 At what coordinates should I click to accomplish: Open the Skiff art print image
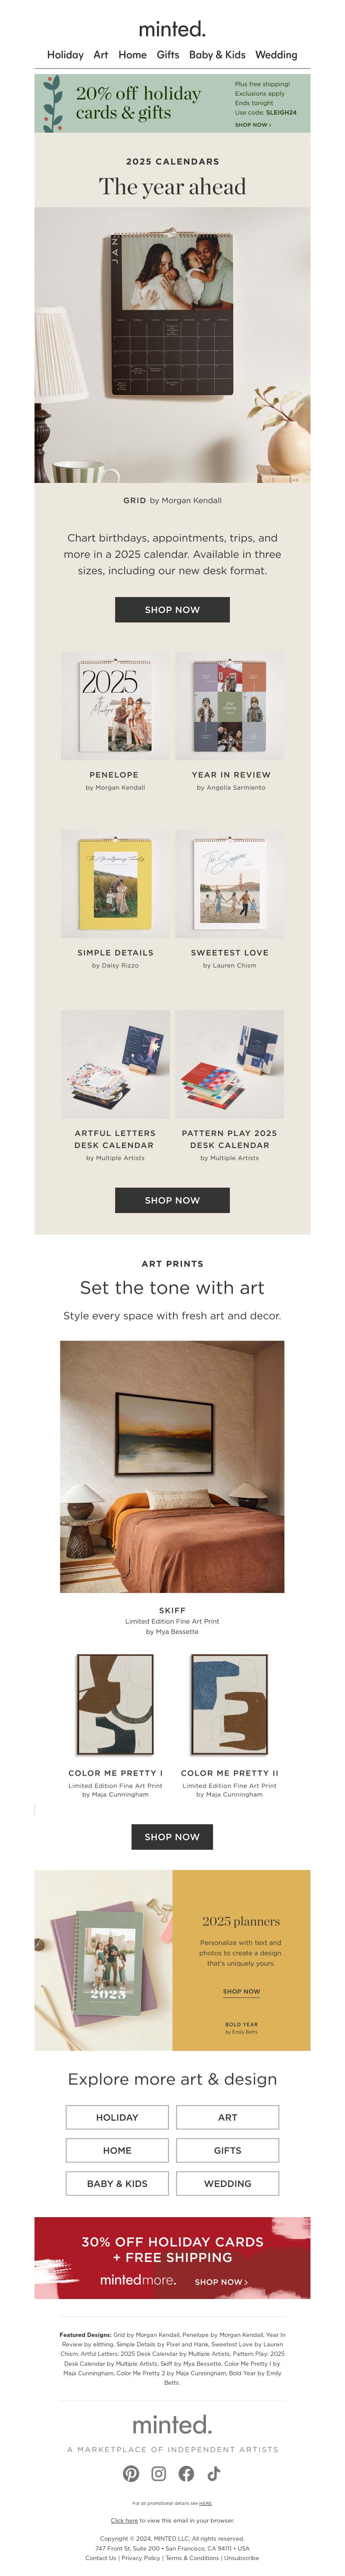tap(172, 1466)
